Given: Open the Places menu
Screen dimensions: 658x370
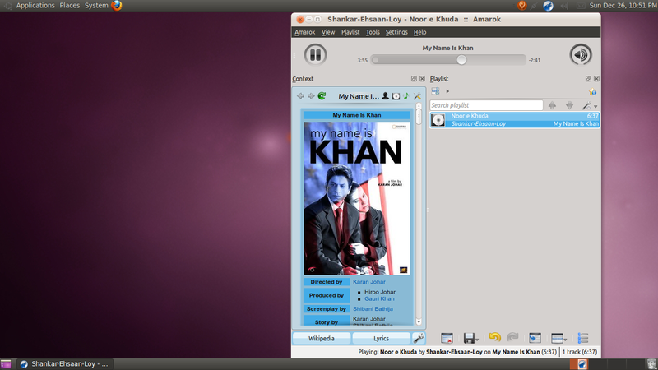Looking at the screenshot, I should point(70,6).
